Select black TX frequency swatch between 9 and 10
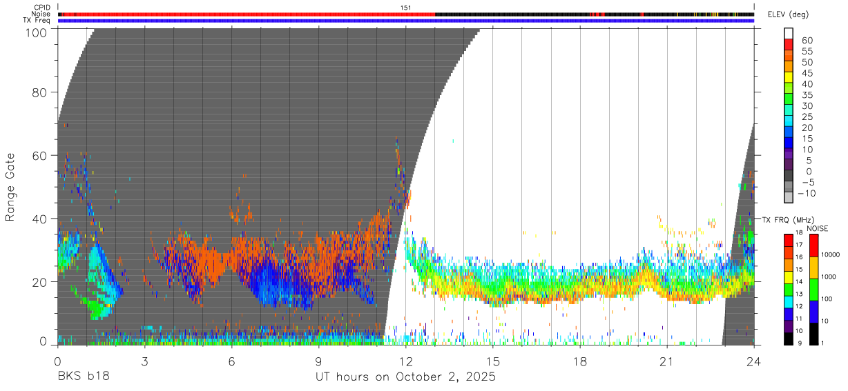848x391 pixels. (788, 339)
